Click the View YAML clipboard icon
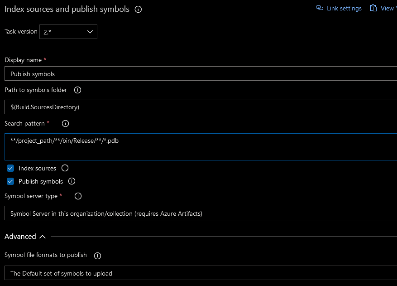397x286 pixels. [x=373, y=8]
